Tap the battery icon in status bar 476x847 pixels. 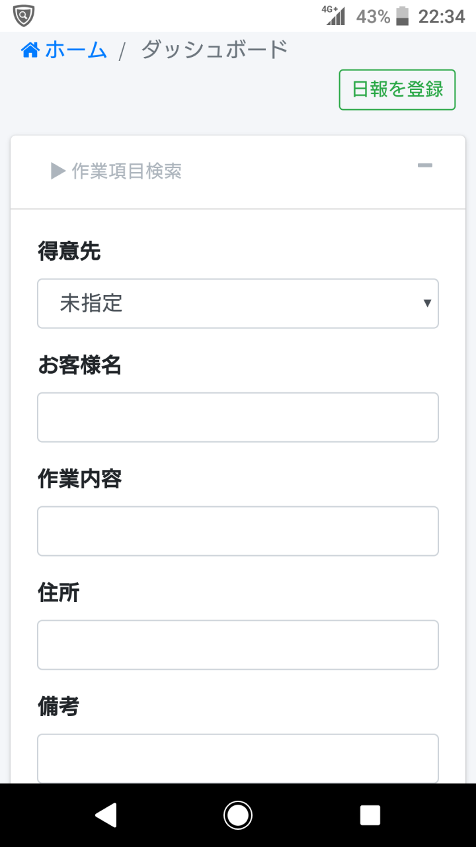tap(403, 16)
